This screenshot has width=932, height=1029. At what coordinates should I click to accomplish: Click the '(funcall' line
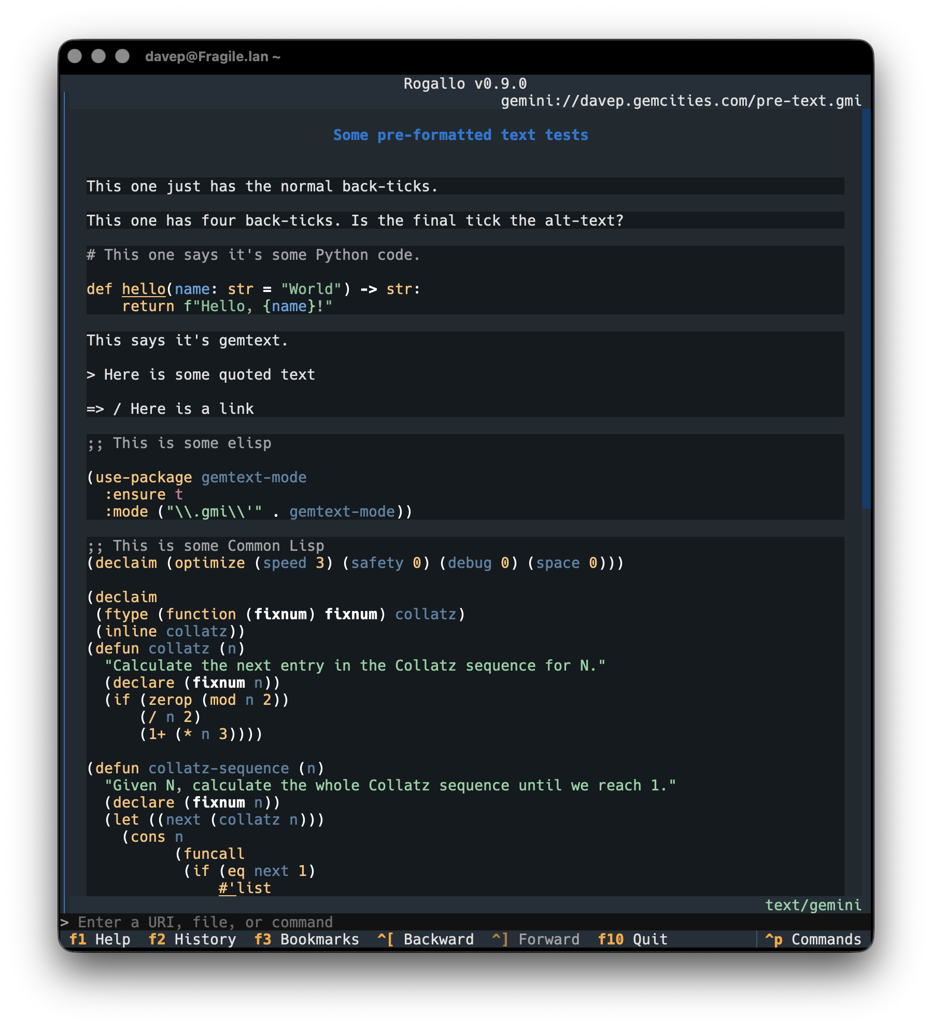(209, 854)
